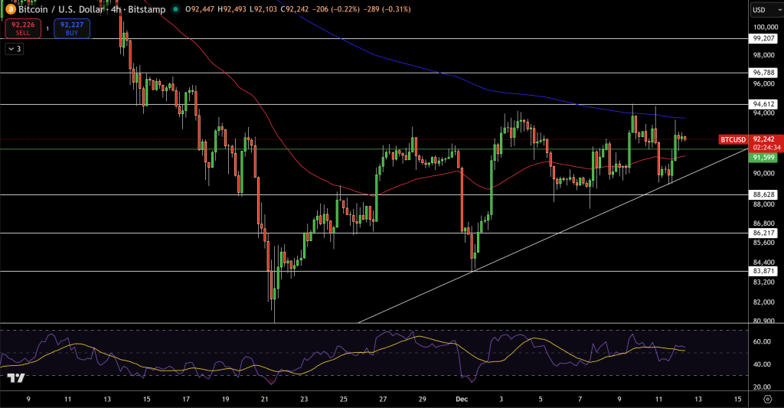Click the 86,800 price scale value

pyautogui.click(x=763, y=224)
